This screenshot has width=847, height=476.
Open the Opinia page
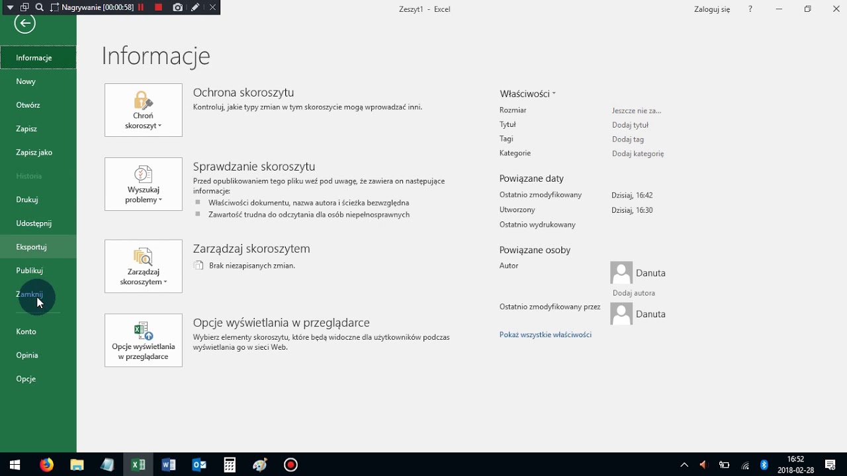38,355
